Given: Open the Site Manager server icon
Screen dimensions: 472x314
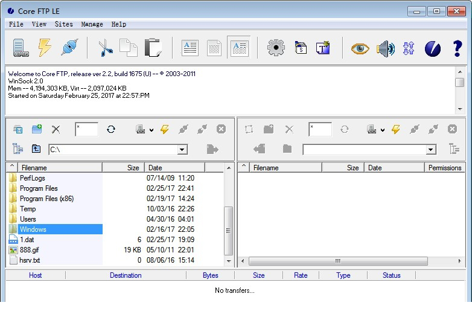Looking at the screenshot, I should 21,48.
